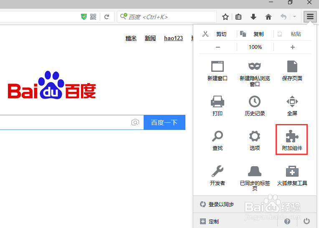
Task: Open 历史记录 history
Action: click(x=255, y=106)
